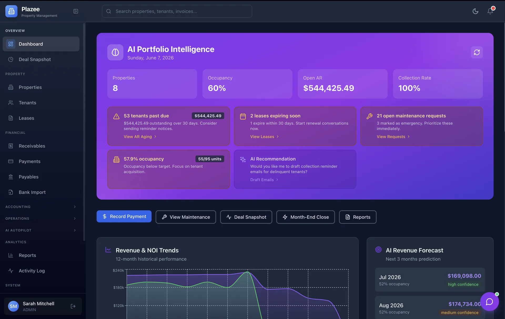Click the Sunday, June 7, 2026 date
The width and height of the screenshot is (505, 319).
[150, 58]
